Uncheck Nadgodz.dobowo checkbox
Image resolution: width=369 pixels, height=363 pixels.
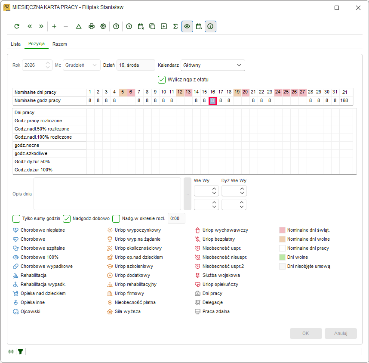click(x=67, y=219)
